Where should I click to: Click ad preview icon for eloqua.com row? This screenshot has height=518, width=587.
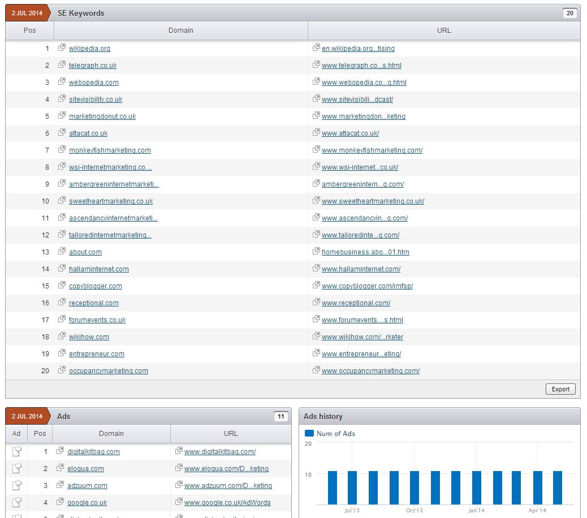[17, 468]
